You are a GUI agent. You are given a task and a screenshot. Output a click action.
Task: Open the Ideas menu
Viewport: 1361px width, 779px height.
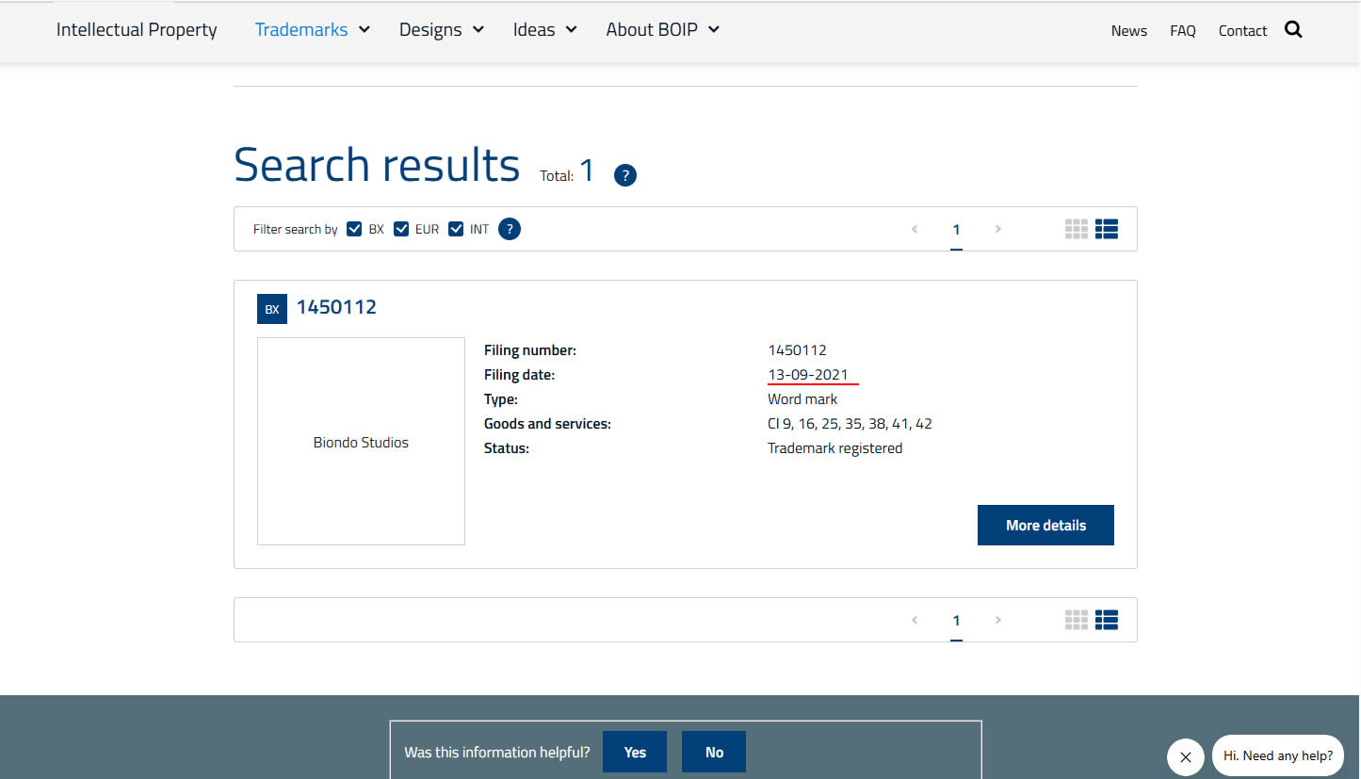point(544,30)
